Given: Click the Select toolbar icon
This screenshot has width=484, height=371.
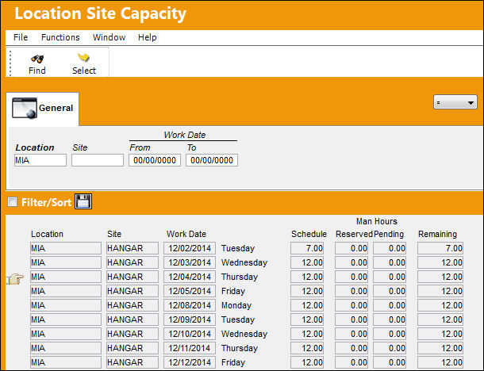Looking at the screenshot, I should 83,57.
